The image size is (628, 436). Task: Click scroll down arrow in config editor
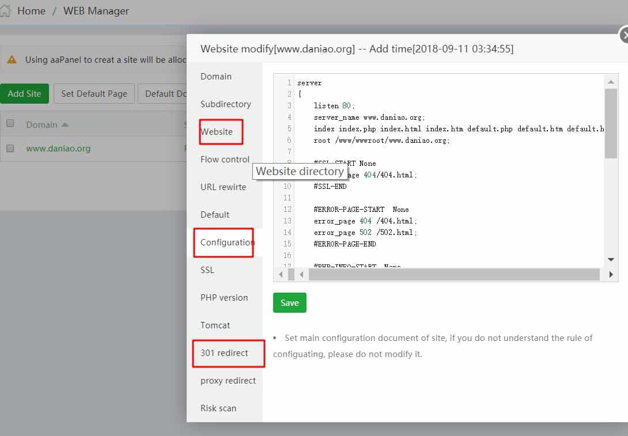pos(611,260)
